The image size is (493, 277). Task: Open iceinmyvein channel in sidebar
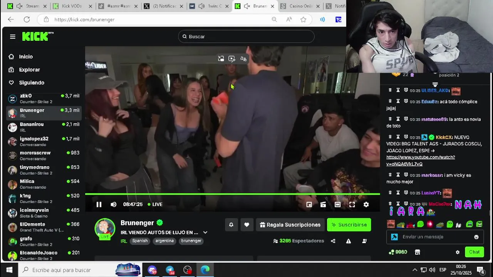pos(44,213)
